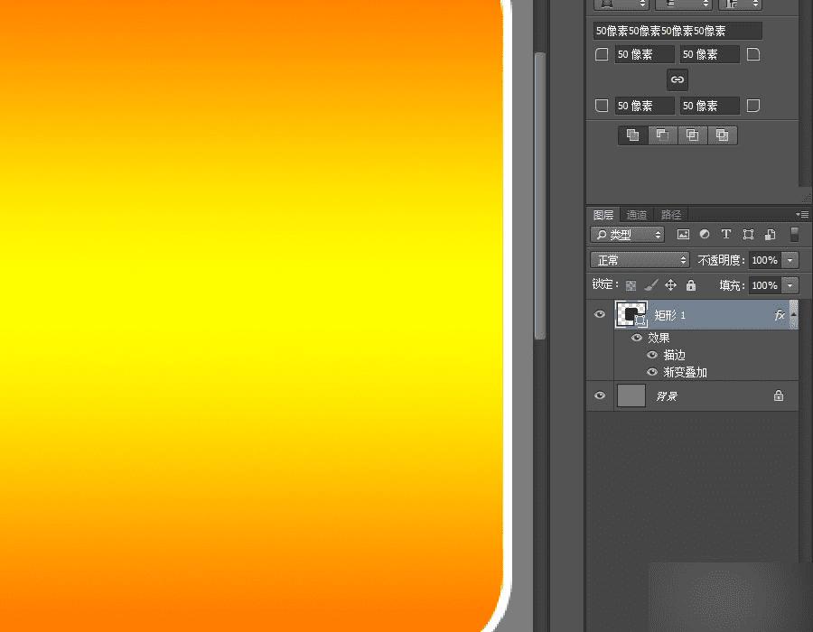Collapse the 矩形 1 layer effects arrow
Viewport: 813px width, 632px height.
(793, 315)
